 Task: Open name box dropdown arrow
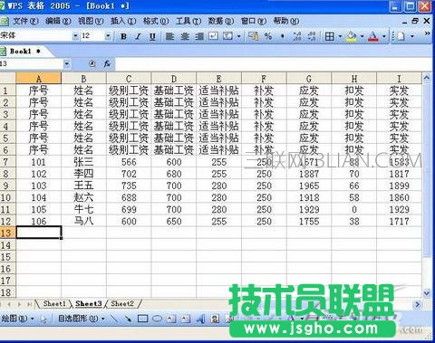[x=67, y=64]
